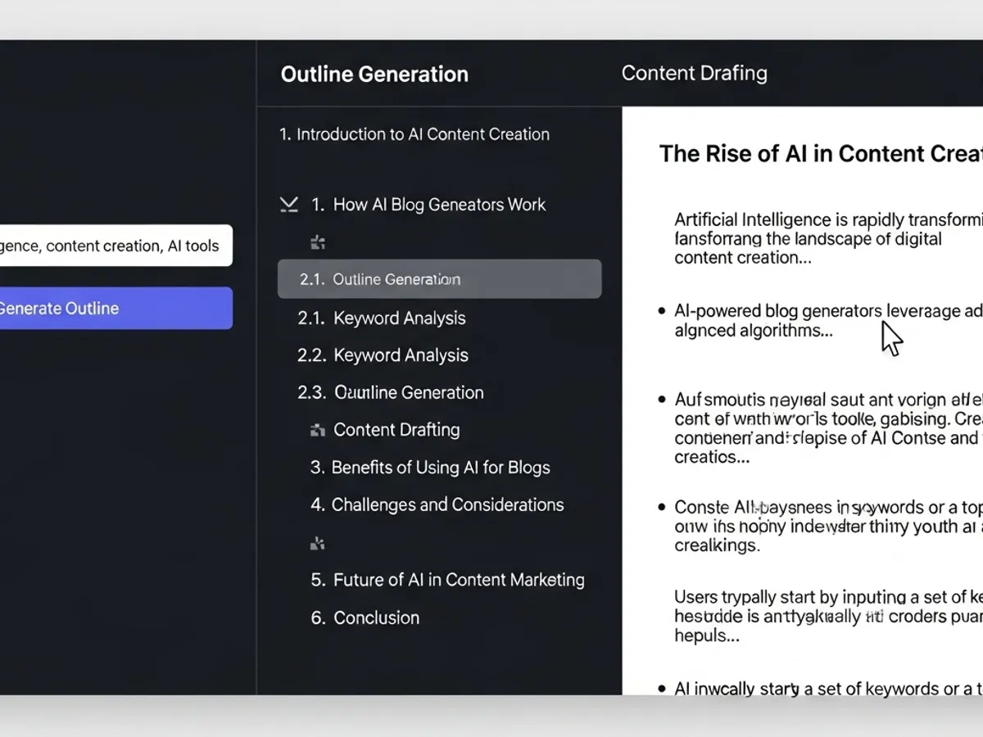
Task: Click the small icon below Challenges and Considerations
Action: point(318,543)
